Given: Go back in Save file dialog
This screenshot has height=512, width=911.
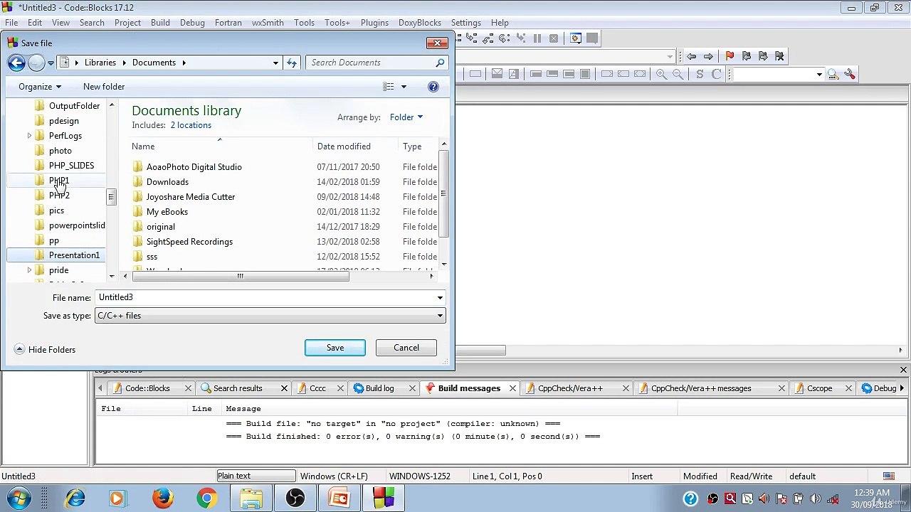Looking at the screenshot, I should 16,63.
